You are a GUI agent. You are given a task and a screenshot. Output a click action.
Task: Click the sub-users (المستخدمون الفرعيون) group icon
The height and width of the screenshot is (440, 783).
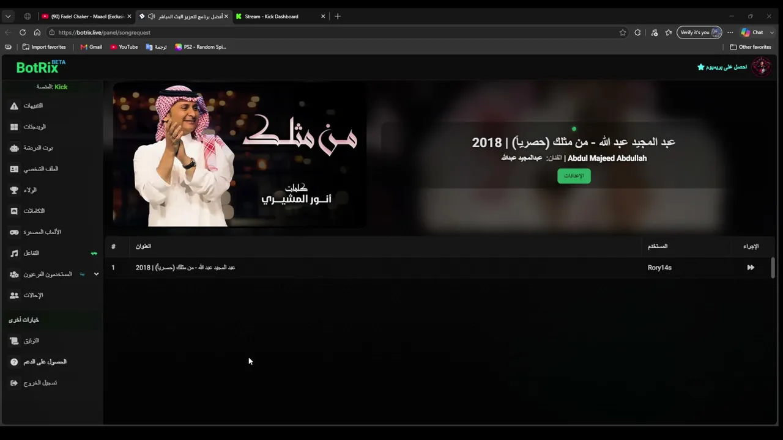[x=14, y=274]
